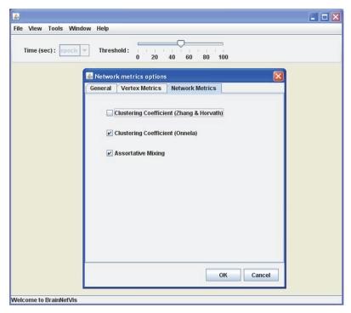Switch to the Vertex Metrics tab

(141, 88)
